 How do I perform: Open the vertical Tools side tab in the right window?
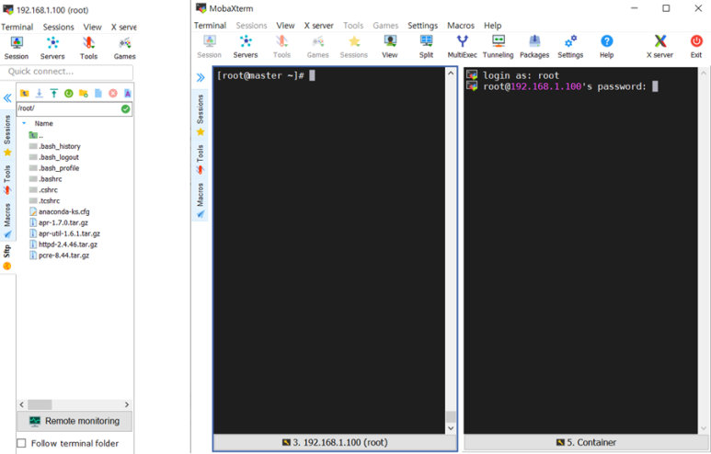201,160
